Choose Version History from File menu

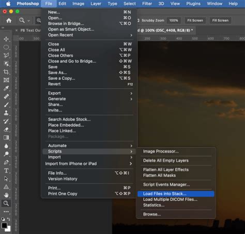[89, 179]
